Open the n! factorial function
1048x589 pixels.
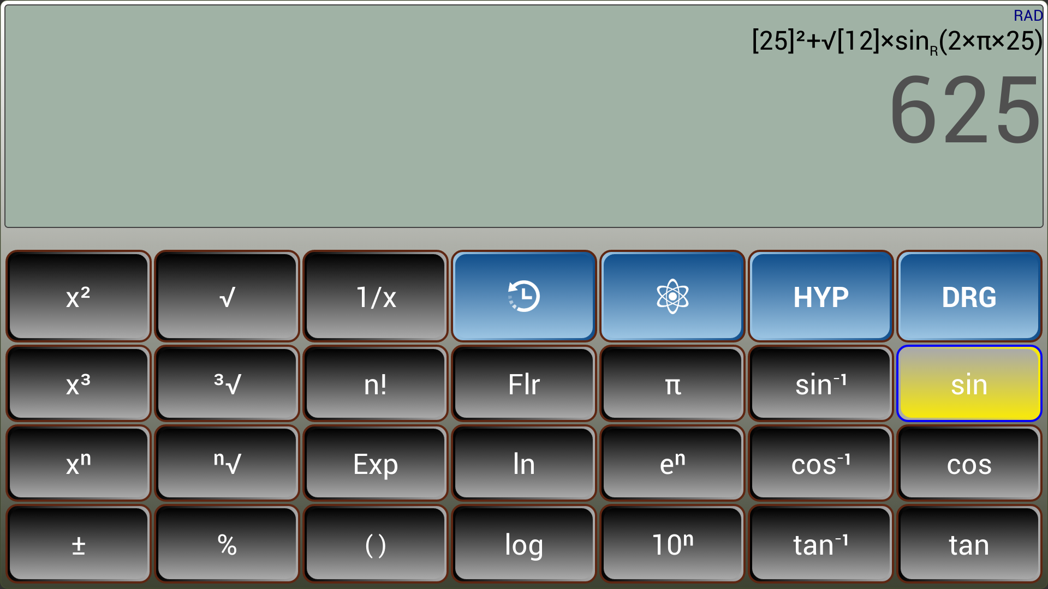click(375, 384)
